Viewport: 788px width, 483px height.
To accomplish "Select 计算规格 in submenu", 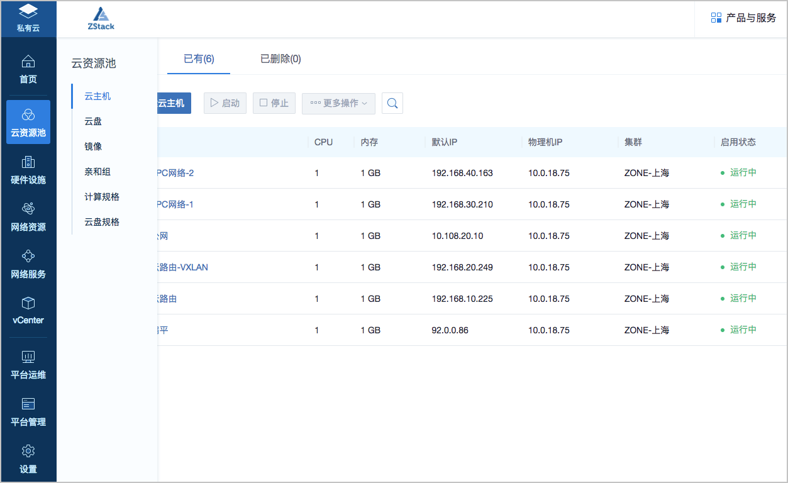I will pyautogui.click(x=102, y=197).
